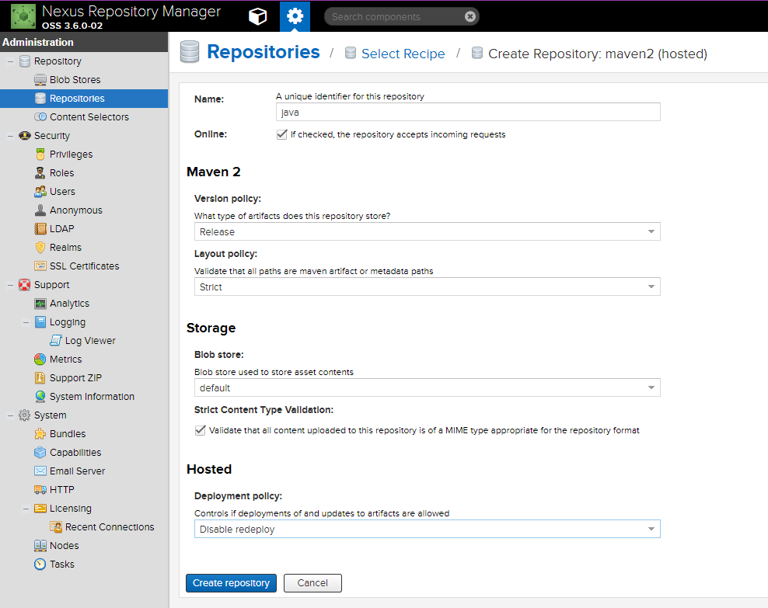Click the Support lifebuoy icon

[25, 285]
